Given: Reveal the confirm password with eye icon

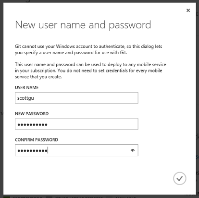Looking at the screenshot, I should [133, 150].
